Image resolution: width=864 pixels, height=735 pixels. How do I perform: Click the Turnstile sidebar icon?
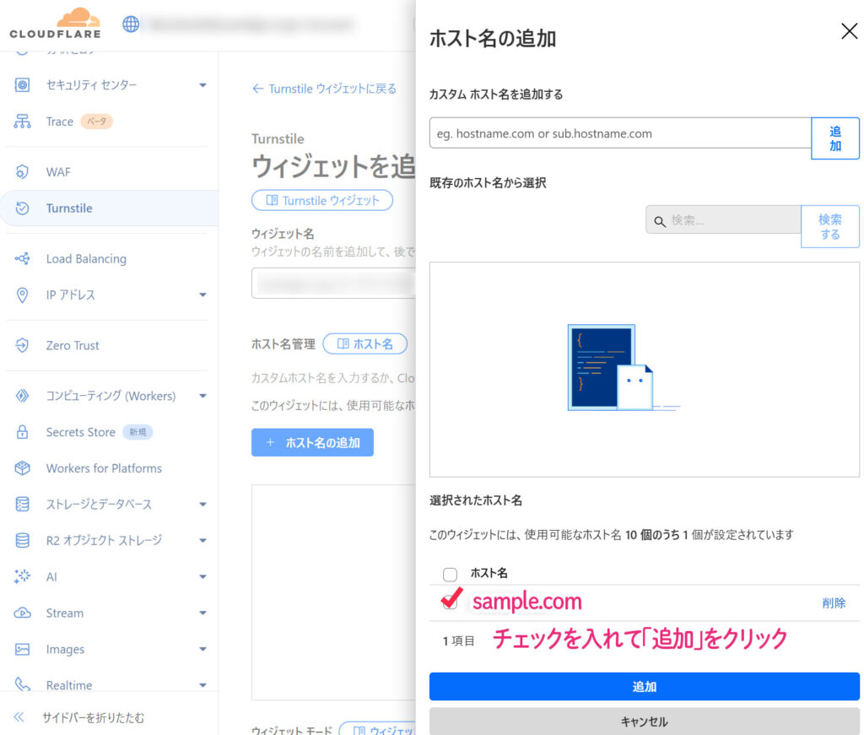[23, 208]
